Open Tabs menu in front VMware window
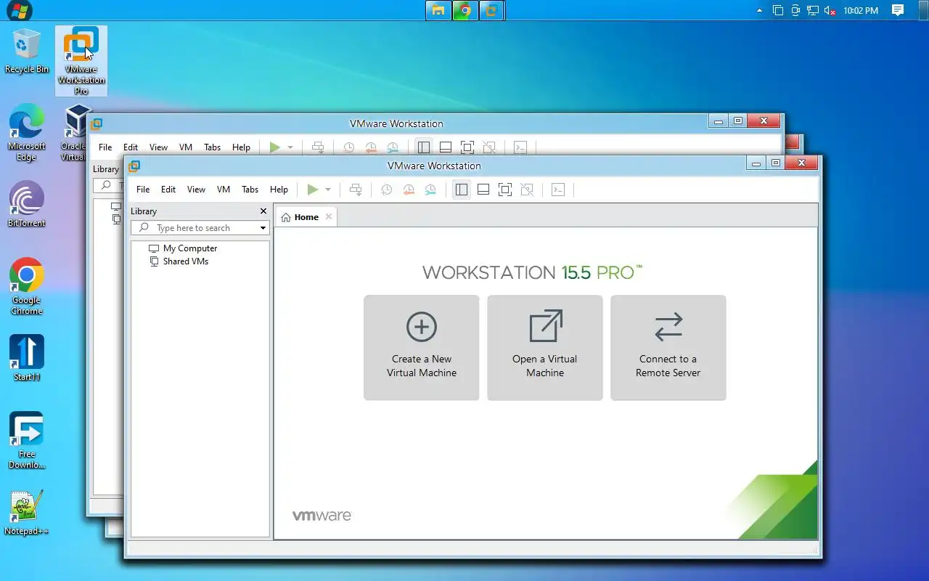The height and width of the screenshot is (581, 929). pos(250,190)
